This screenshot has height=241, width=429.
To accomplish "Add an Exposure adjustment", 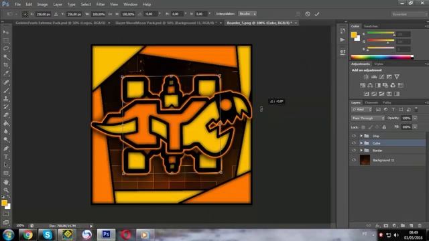I will tap(389, 77).
